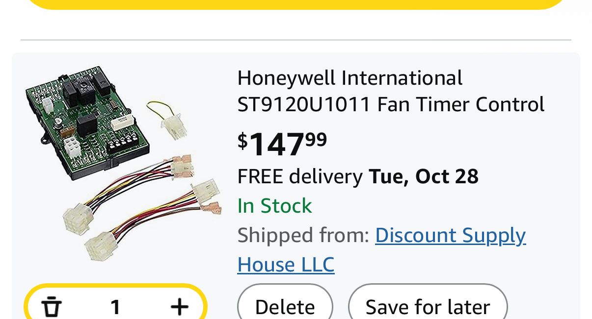Click the trash can icon in quantity selector
592x319 pixels.
[52, 307]
